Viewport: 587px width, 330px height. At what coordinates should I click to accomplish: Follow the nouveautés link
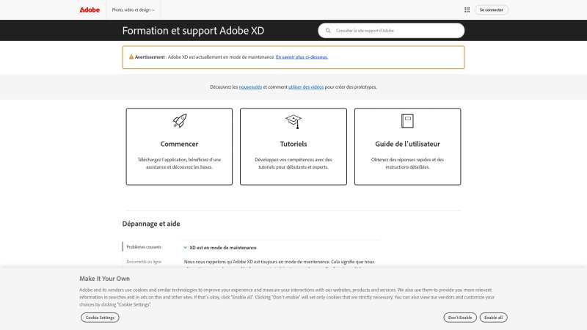point(250,87)
